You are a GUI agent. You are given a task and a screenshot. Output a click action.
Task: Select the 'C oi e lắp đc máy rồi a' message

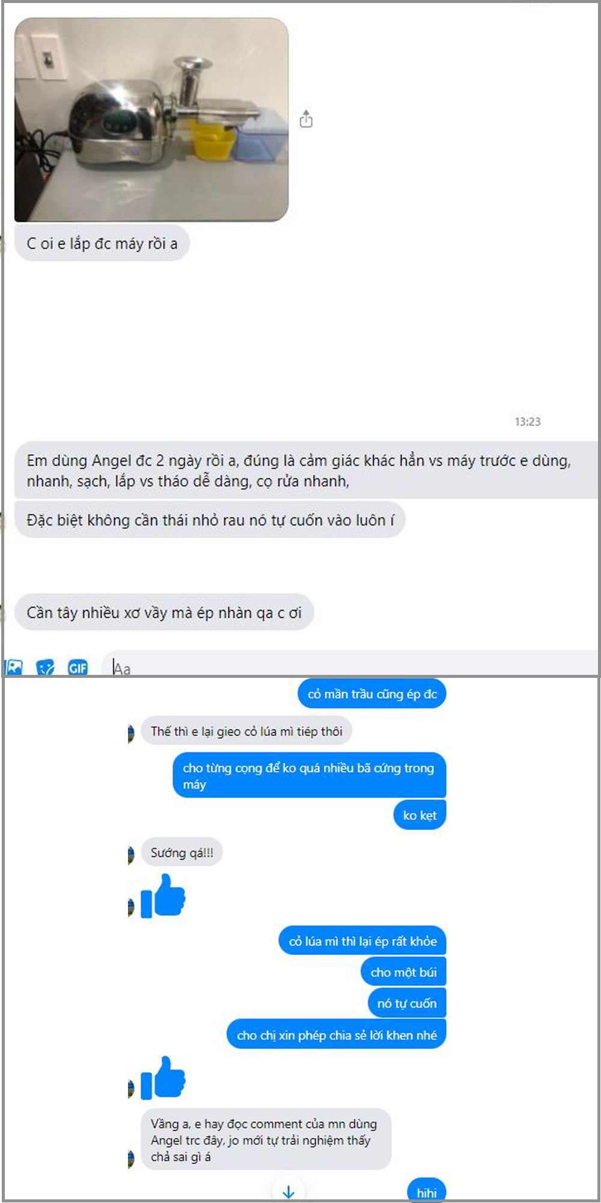pyautogui.click(x=102, y=243)
